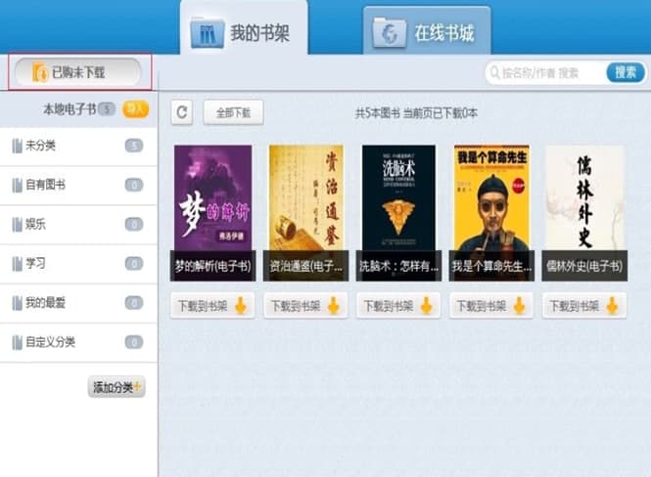The image size is (651, 477).
Task: Click the orange 导入 button
Action: coord(135,109)
